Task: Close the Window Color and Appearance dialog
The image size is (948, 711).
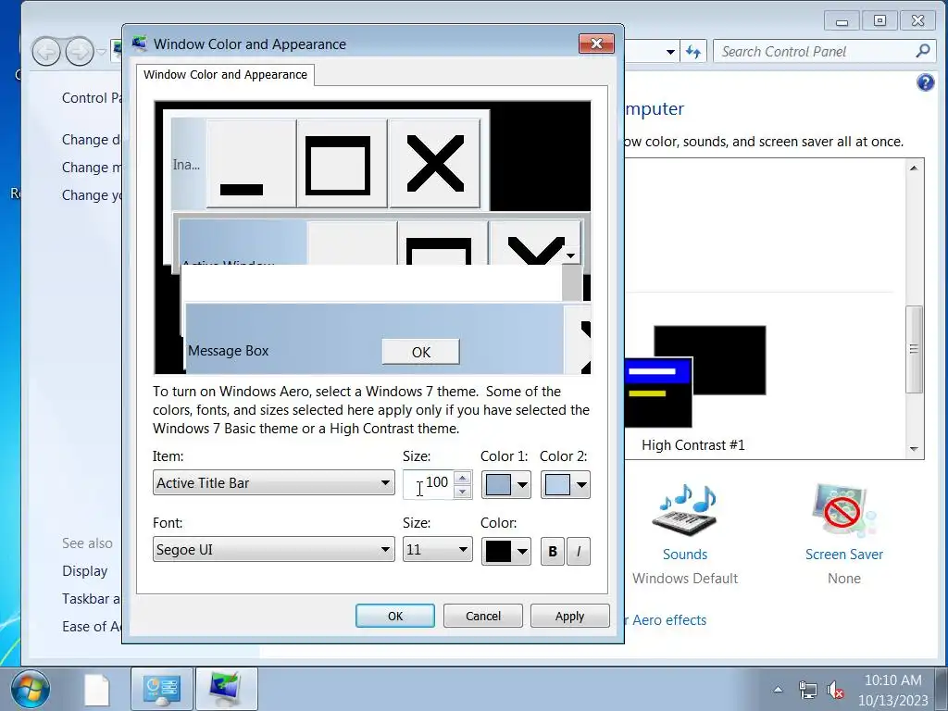Action: click(597, 44)
